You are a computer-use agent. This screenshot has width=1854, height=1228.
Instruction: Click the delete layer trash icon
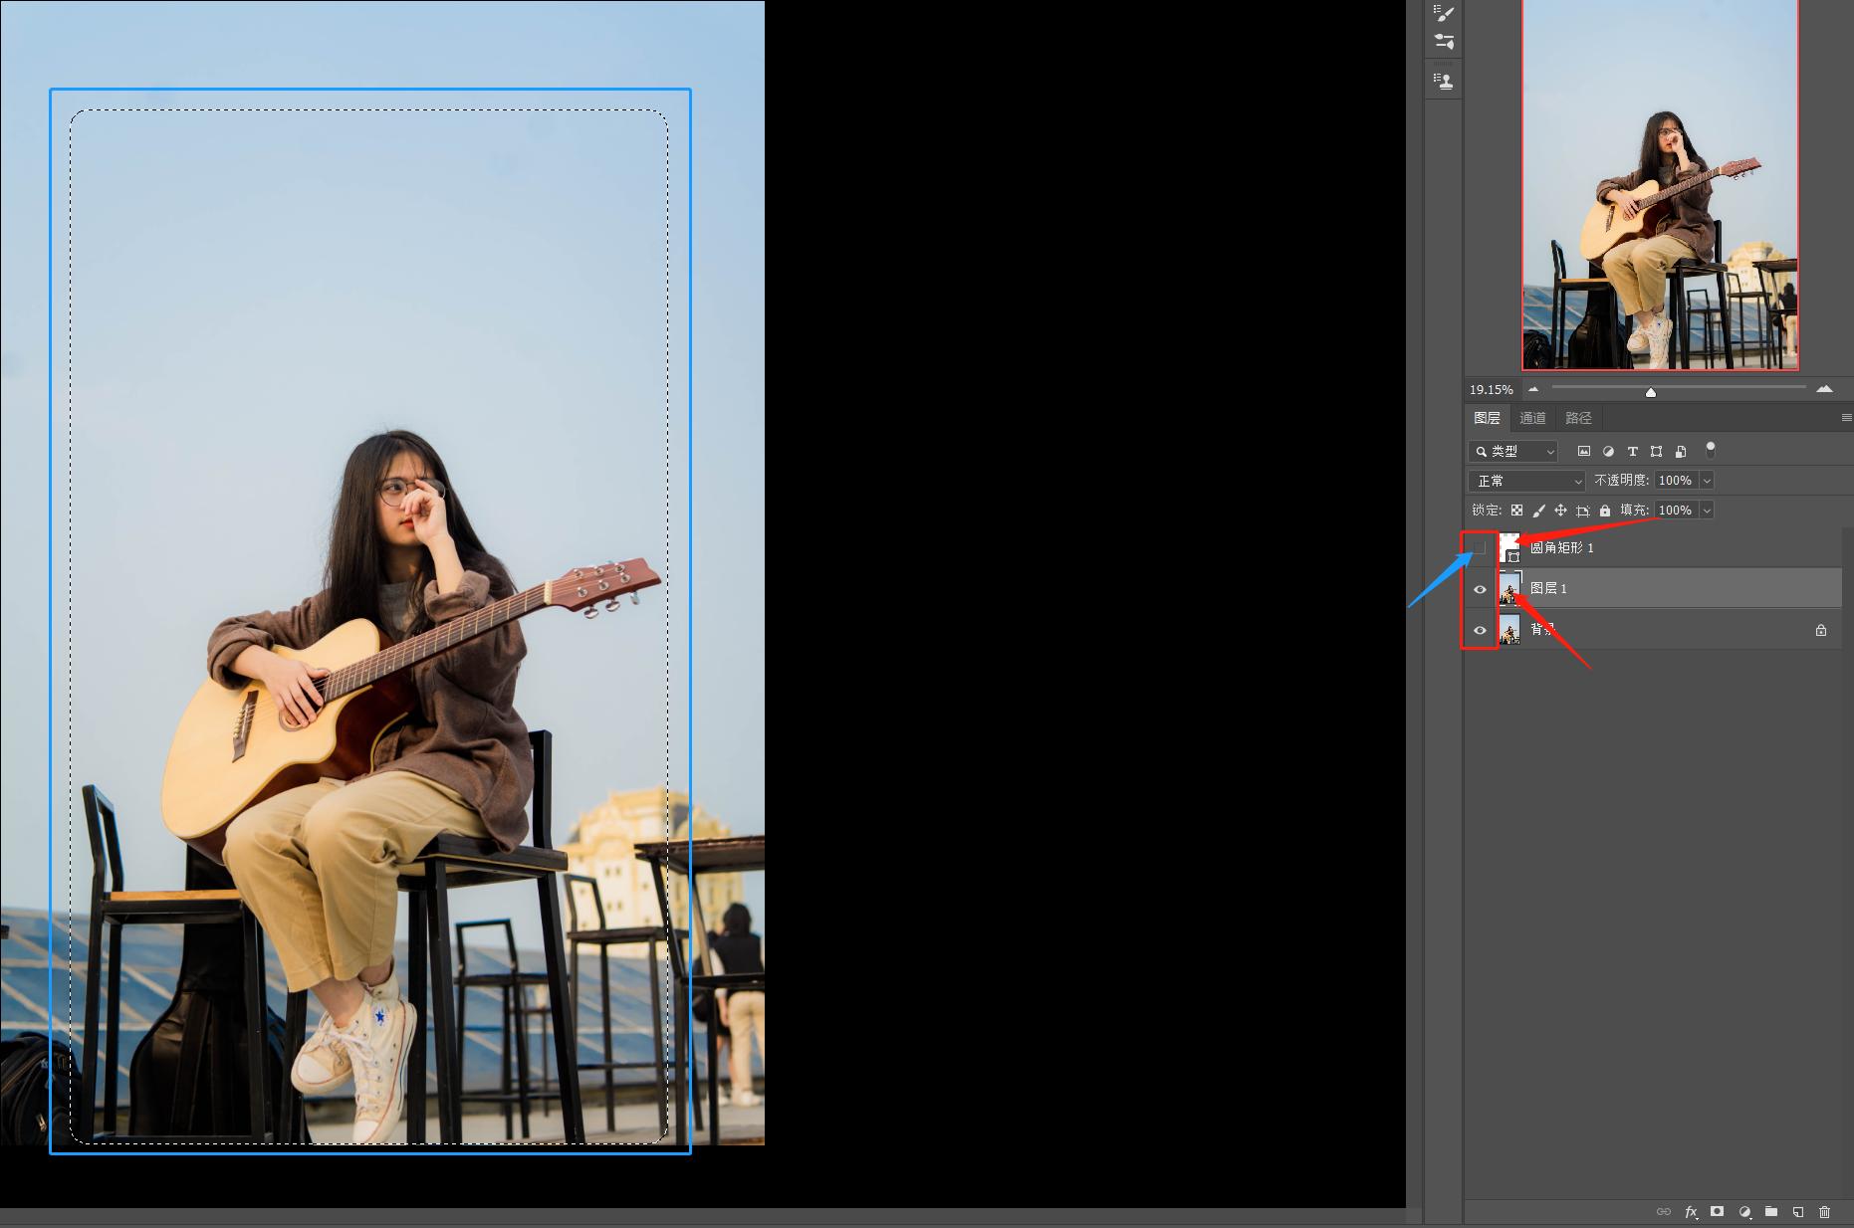pyautogui.click(x=1824, y=1212)
